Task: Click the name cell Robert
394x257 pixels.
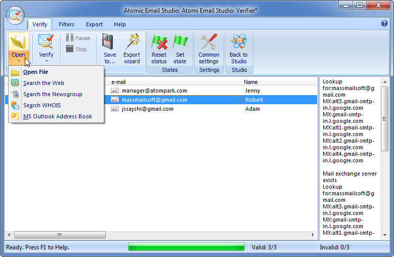Action: pyautogui.click(x=254, y=100)
